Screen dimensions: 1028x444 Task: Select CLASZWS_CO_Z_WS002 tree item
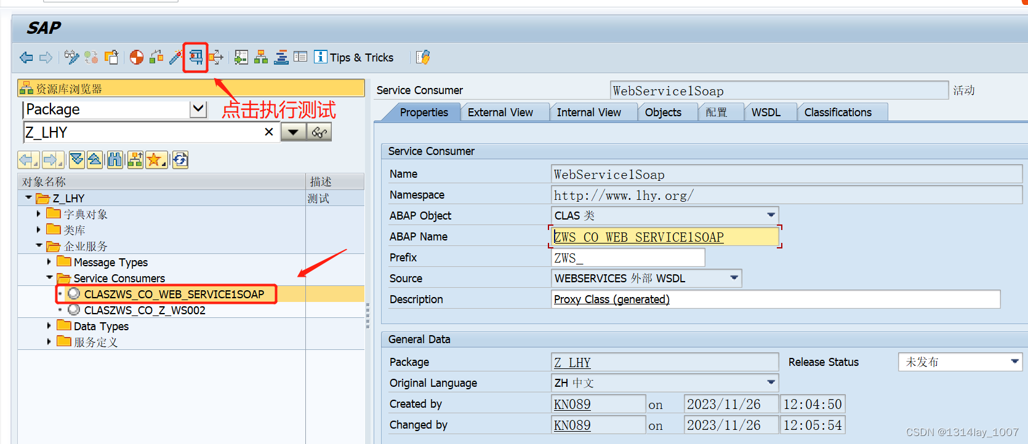tap(145, 310)
